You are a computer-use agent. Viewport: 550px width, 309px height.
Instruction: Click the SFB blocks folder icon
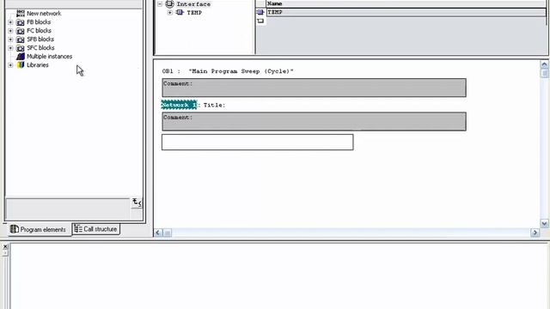(21, 39)
